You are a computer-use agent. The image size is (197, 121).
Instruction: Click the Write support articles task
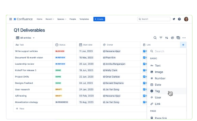pyautogui.click(x=26, y=51)
